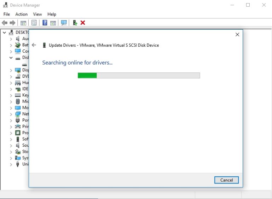Select the printer icon in the Prin row
The height and width of the screenshot is (199, 272).
tap(18, 127)
